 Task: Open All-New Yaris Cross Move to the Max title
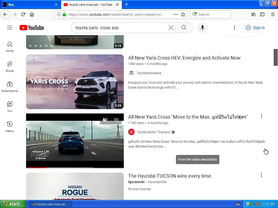pyautogui.click(x=188, y=117)
